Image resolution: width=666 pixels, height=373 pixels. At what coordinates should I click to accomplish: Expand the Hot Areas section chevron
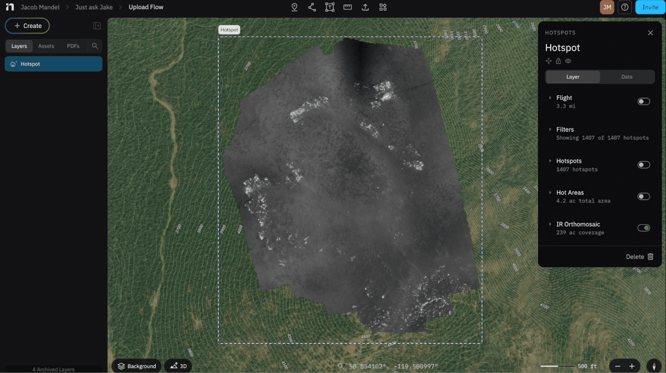pos(550,192)
